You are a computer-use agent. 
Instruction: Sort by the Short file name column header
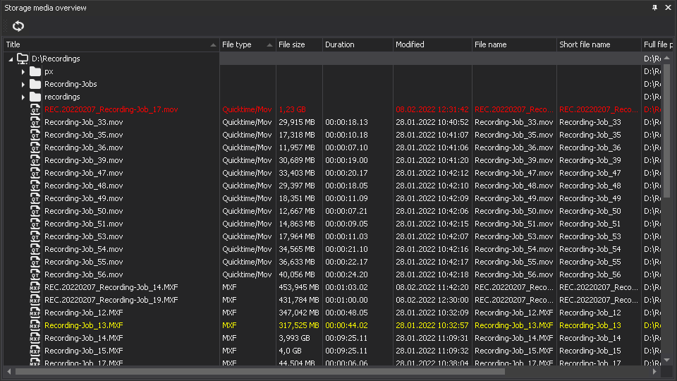599,44
